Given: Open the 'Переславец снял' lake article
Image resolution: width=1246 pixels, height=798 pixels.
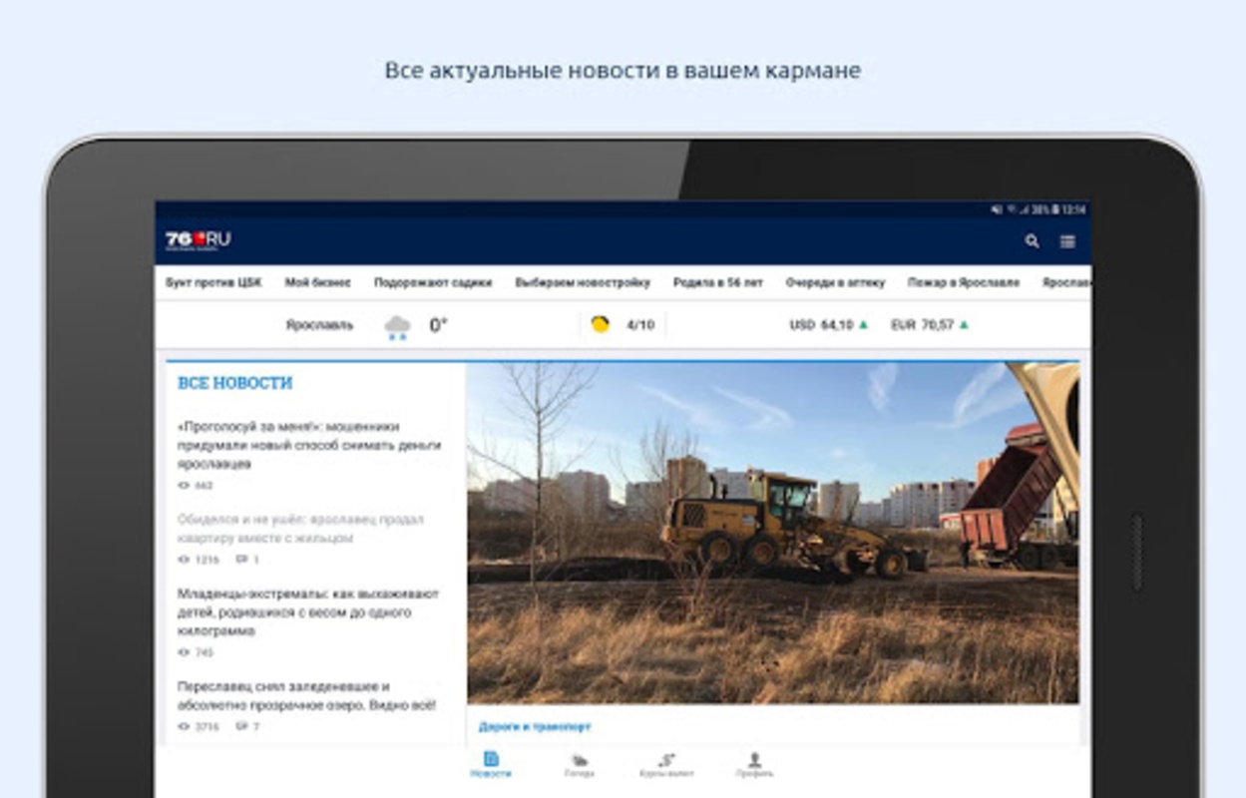Looking at the screenshot, I should [x=306, y=696].
